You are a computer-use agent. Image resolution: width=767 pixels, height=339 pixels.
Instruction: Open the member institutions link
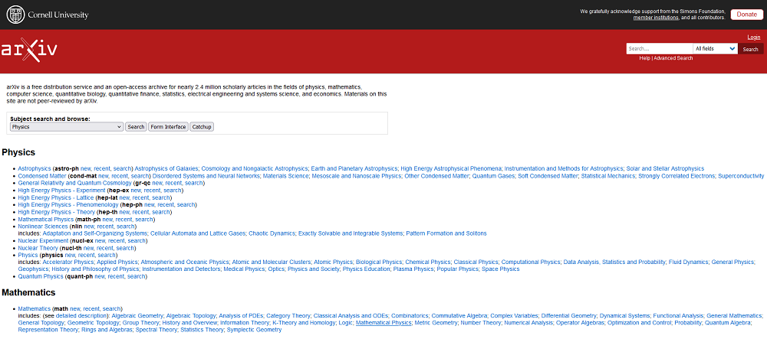pos(656,18)
